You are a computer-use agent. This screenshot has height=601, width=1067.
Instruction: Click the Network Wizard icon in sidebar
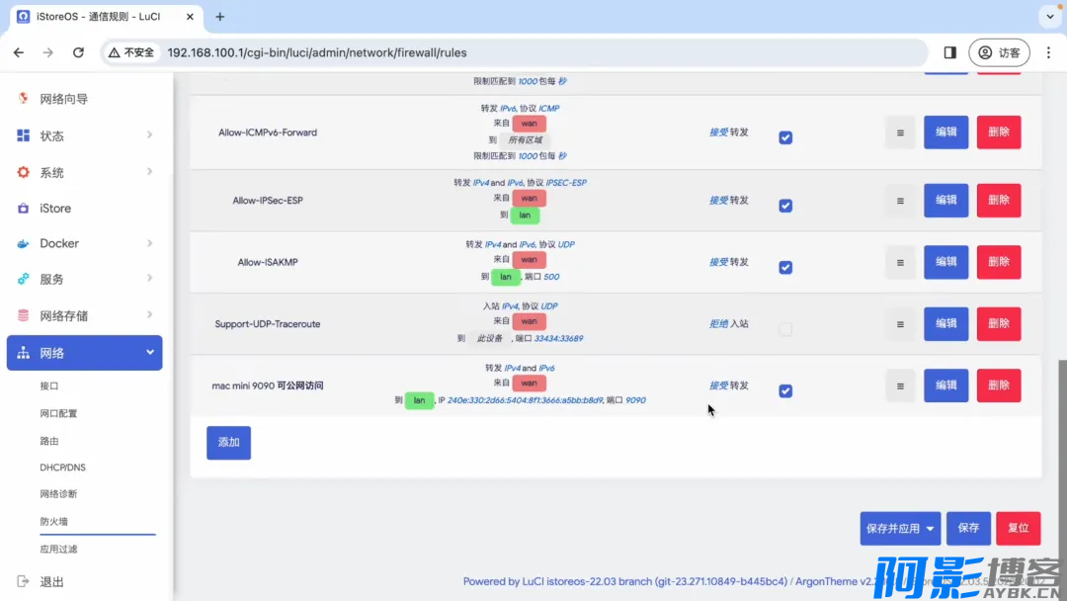pos(23,99)
